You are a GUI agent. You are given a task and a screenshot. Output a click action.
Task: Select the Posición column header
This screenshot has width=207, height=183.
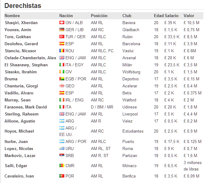(99, 16)
